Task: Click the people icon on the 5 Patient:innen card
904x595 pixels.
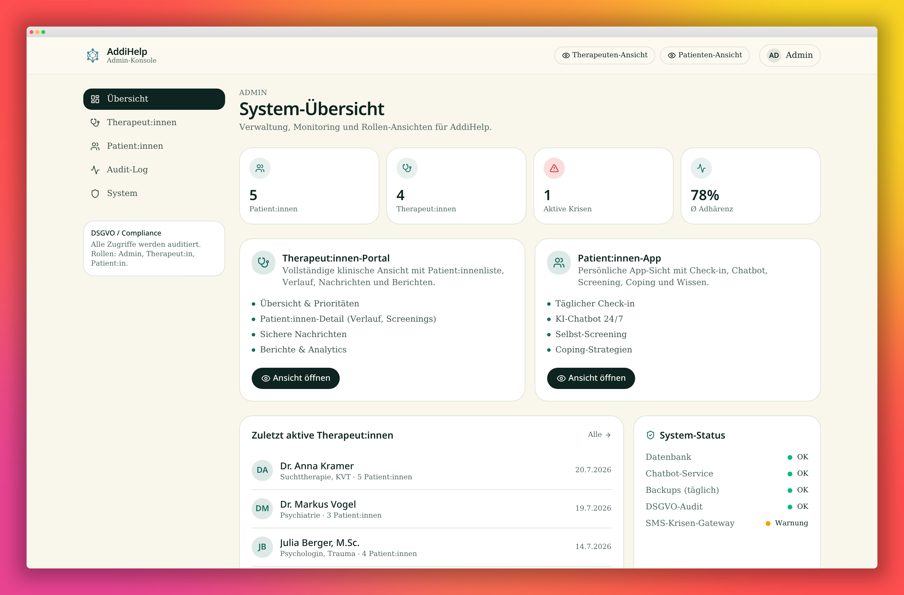Action: [260, 168]
